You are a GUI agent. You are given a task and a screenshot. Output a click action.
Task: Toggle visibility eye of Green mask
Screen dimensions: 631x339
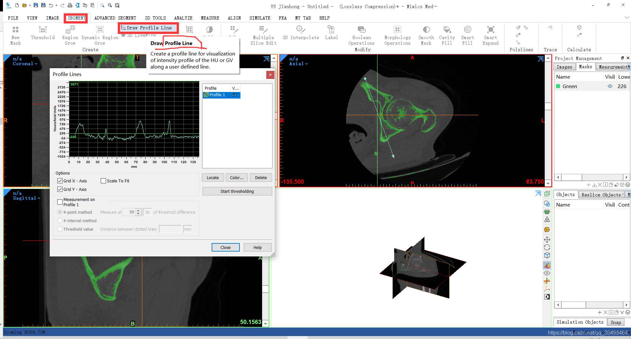tap(610, 86)
